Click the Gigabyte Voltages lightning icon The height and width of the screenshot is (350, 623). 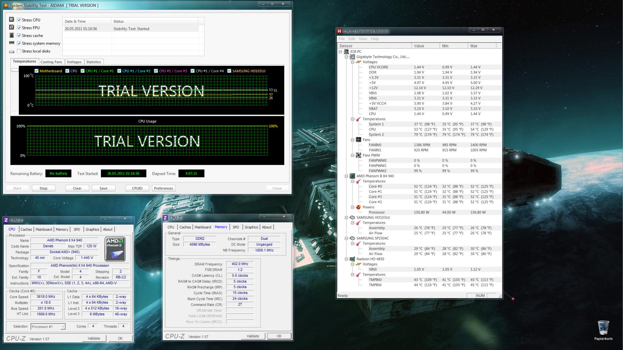[358, 62]
